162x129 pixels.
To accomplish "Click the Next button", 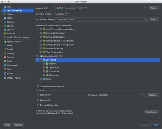I will tap(156, 125).
